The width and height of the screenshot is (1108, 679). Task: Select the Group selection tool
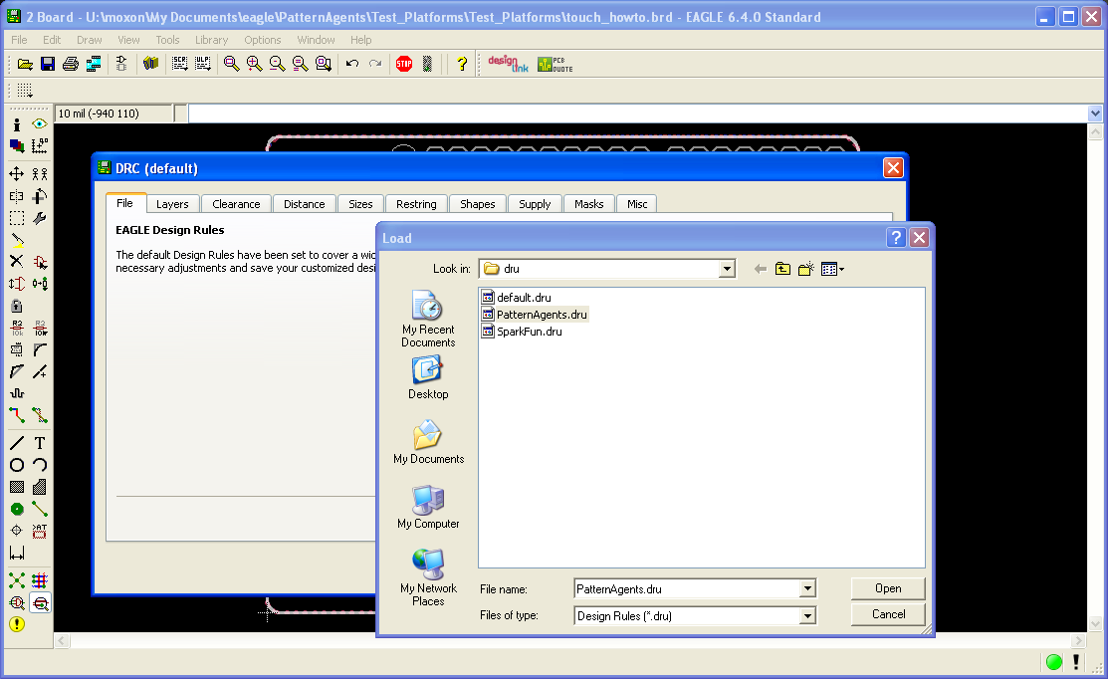[x=17, y=218]
